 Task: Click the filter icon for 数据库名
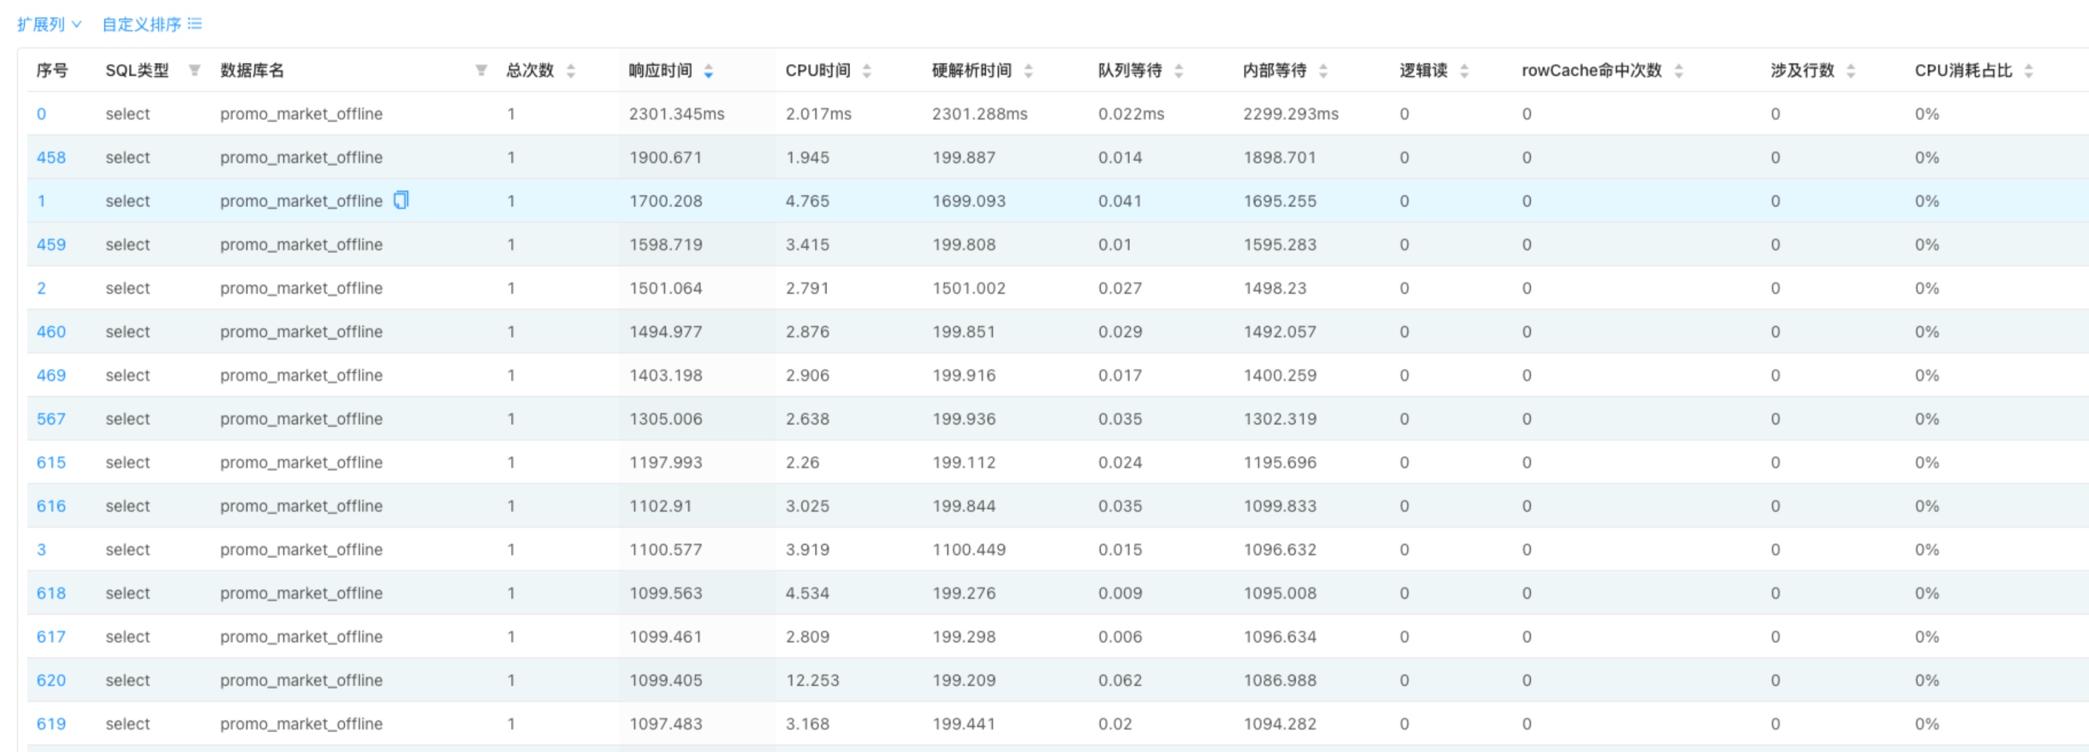481,71
